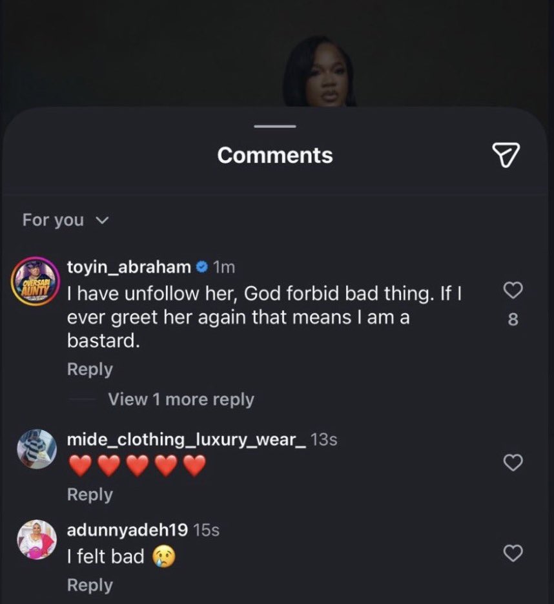Viewport: 554px width, 604px height.
Task: Reply to toyin_abraham's comment
Action: click(90, 370)
